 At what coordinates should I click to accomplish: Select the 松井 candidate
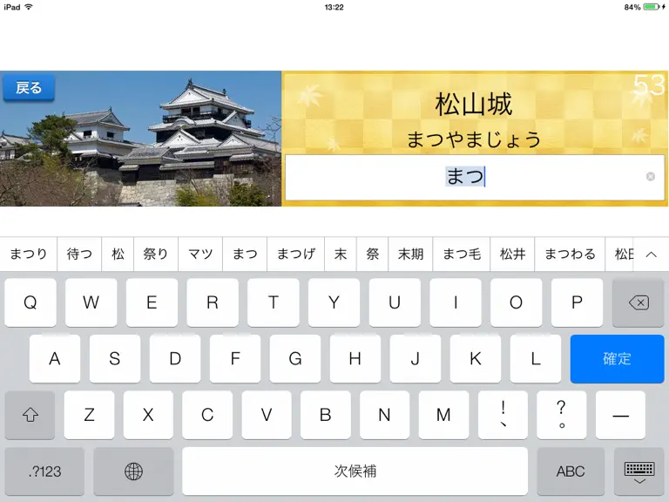[512, 254]
